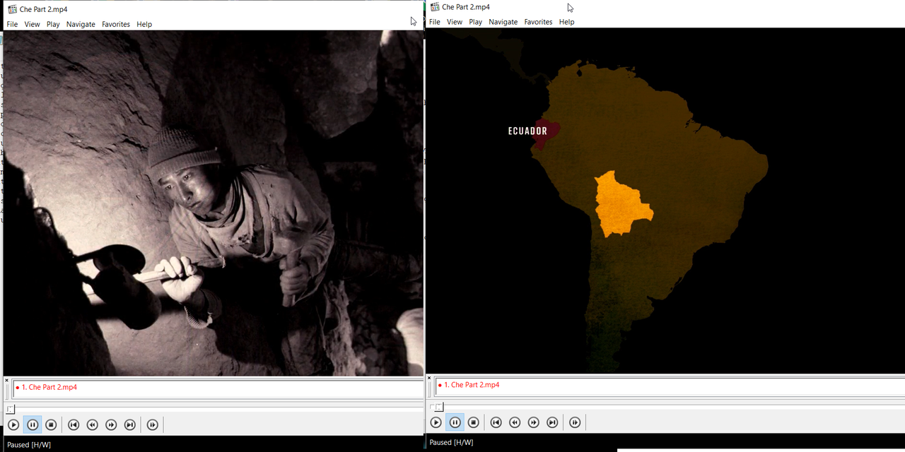
Task: Click Stop button in left player window
Action: 51,424
